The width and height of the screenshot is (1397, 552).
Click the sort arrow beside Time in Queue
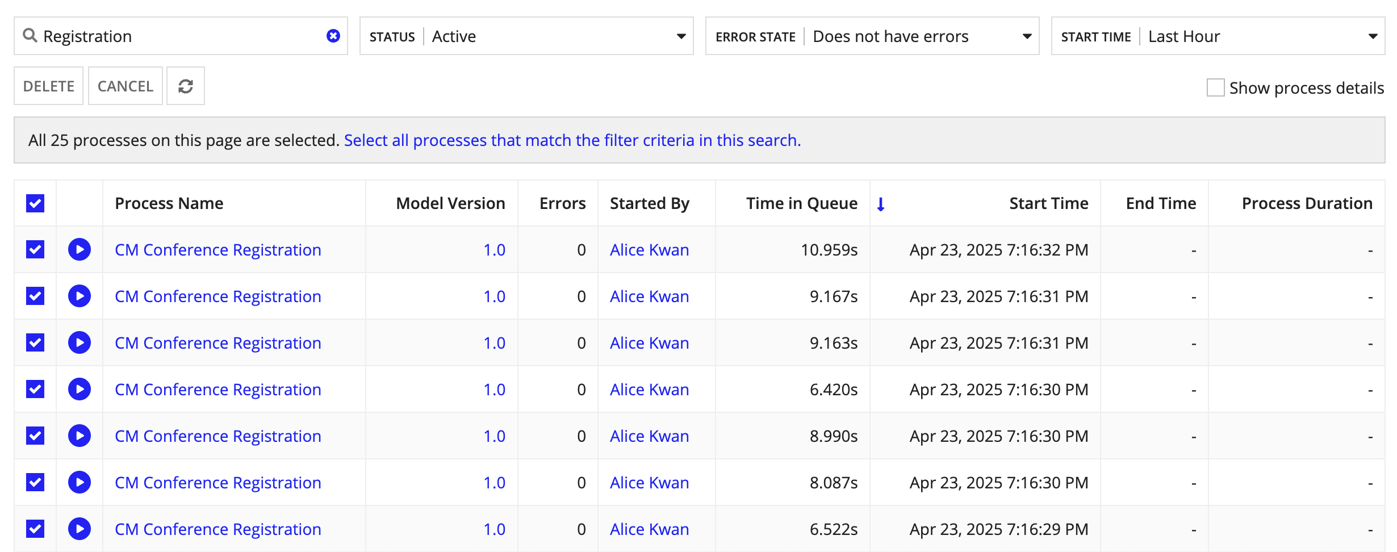coord(881,204)
